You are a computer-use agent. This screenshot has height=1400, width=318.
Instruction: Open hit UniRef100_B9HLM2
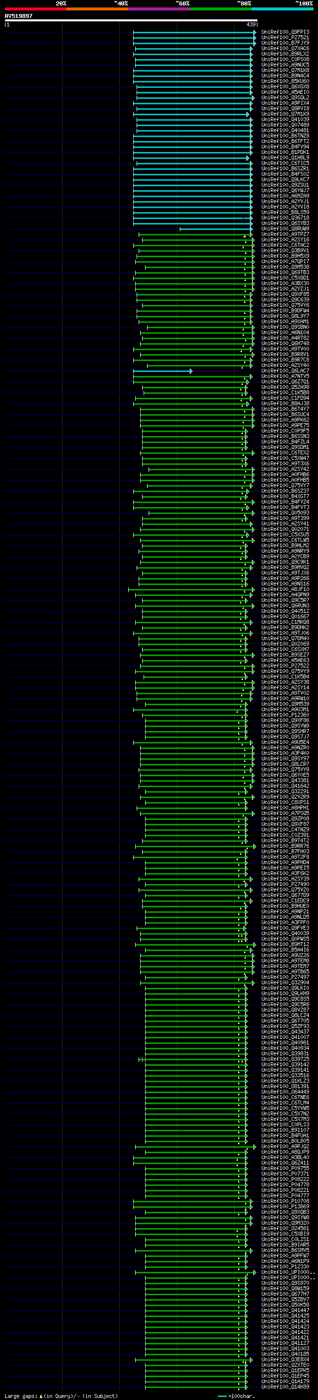click(x=285, y=546)
